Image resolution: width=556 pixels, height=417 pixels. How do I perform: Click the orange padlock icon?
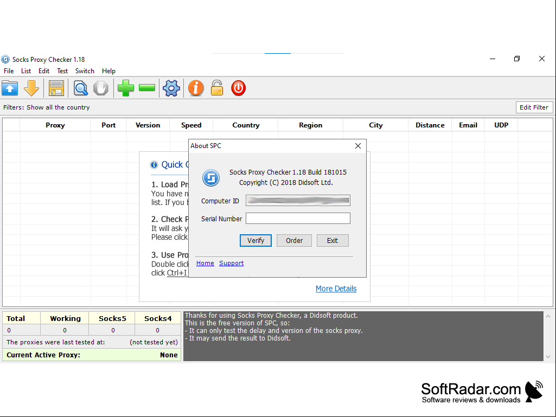pos(216,88)
